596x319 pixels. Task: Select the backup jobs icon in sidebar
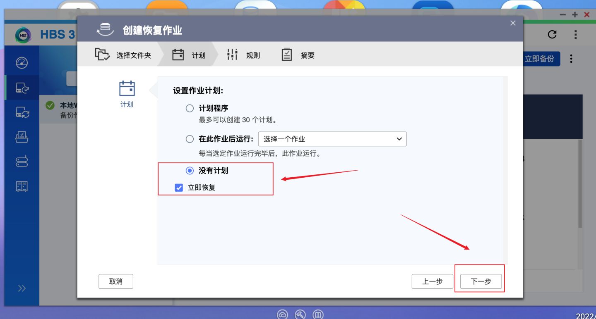tap(21, 87)
